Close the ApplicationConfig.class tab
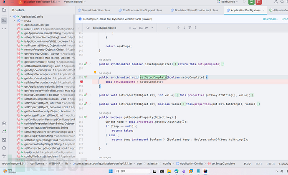Image resolution: width=288 pixels, height=175 pixels. pyautogui.click(x=263, y=10)
